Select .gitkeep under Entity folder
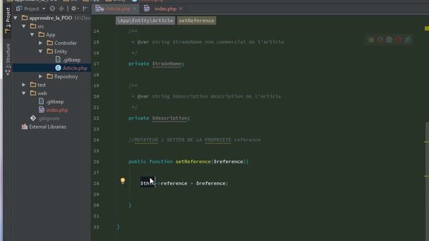Viewport: 429px width, 241px height. tap(72, 60)
